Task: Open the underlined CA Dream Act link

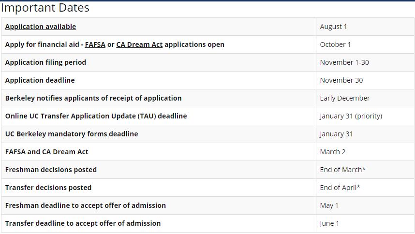Action: coord(139,44)
